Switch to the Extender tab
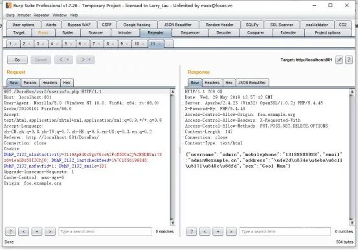The height and width of the screenshot is (250, 358). tap(288, 32)
